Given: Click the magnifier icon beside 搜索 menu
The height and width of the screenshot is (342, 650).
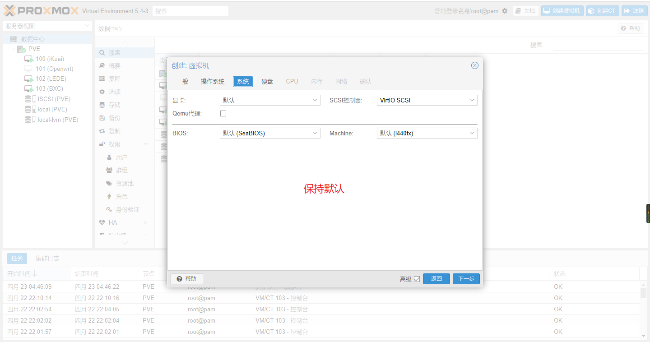Looking at the screenshot, I should pos(102,53).
